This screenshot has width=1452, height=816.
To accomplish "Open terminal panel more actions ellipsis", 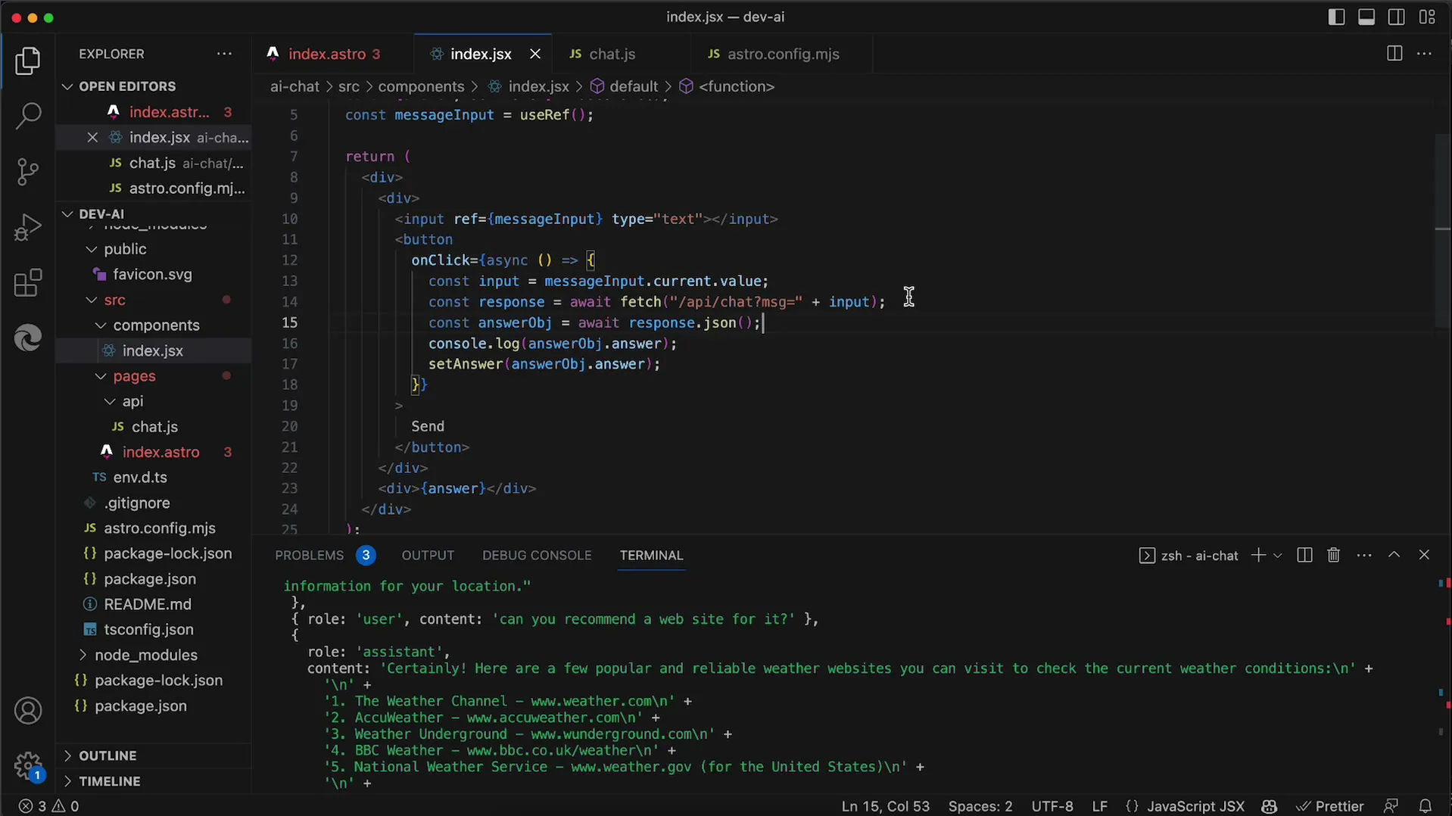I will point(1364,555).
